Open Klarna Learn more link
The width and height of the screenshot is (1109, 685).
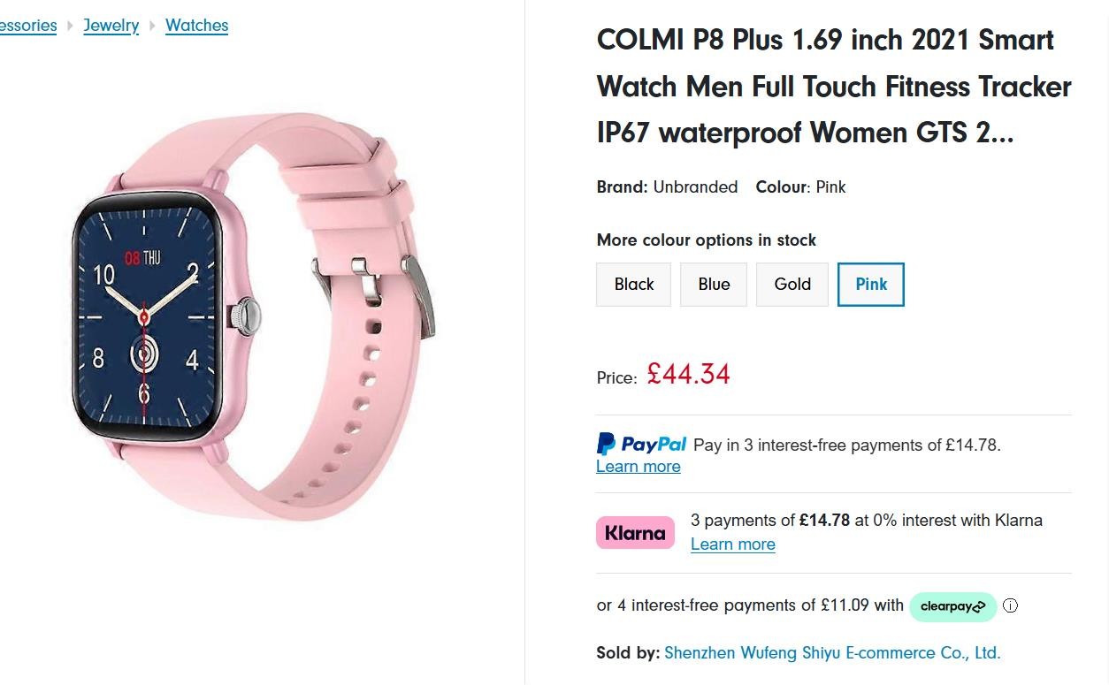coord(732,544)
